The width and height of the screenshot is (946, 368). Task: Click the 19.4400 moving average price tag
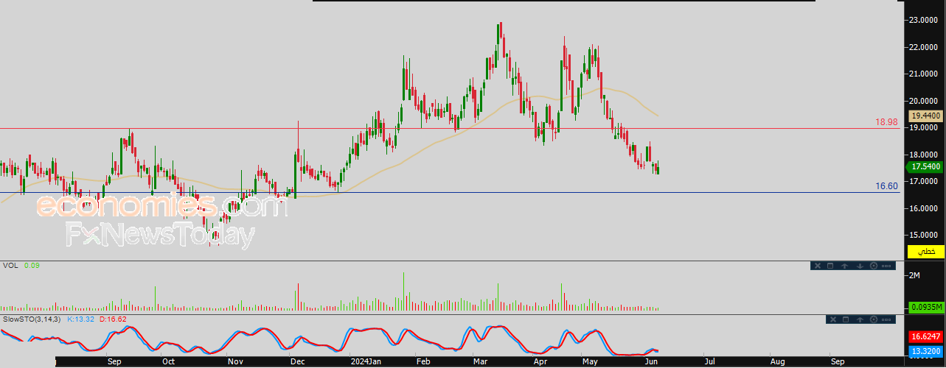pos(926,116)
